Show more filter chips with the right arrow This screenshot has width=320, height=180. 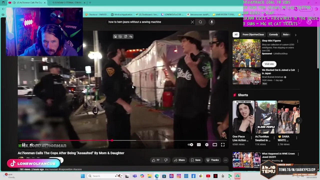(295, 35)
